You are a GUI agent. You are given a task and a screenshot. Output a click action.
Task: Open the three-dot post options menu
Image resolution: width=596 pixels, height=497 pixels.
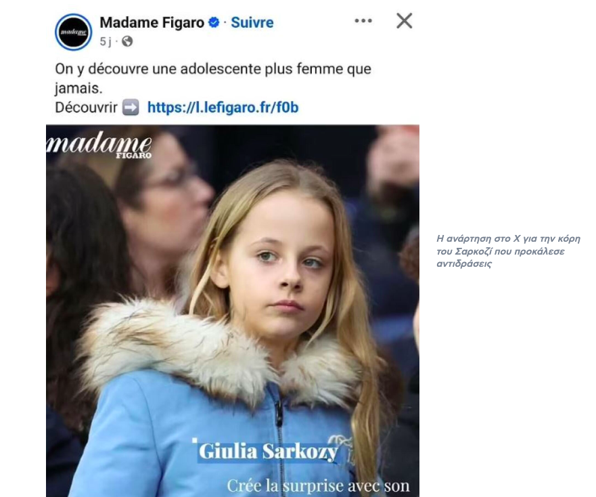[x=363, y=20]
